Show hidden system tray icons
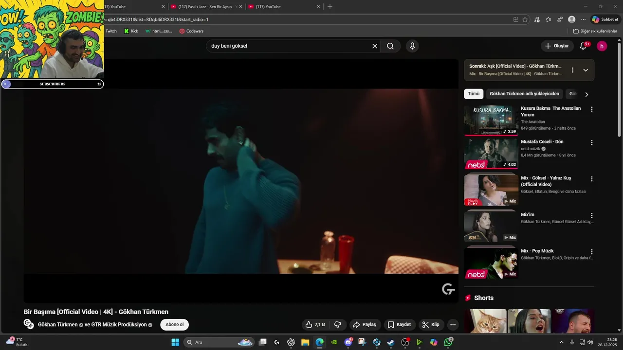Image resolution: width=623 pixels, height=350 pixels. point(561,342)
